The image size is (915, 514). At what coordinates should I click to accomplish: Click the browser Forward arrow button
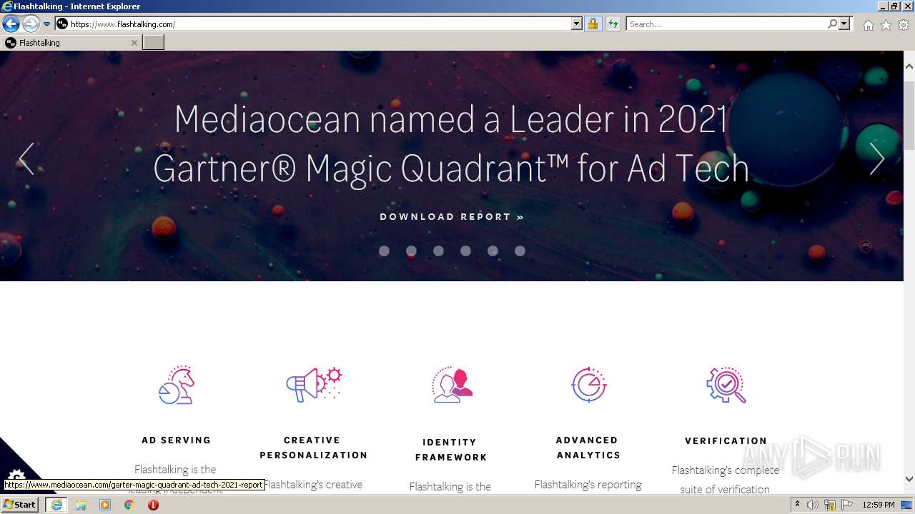click(31, 24)
